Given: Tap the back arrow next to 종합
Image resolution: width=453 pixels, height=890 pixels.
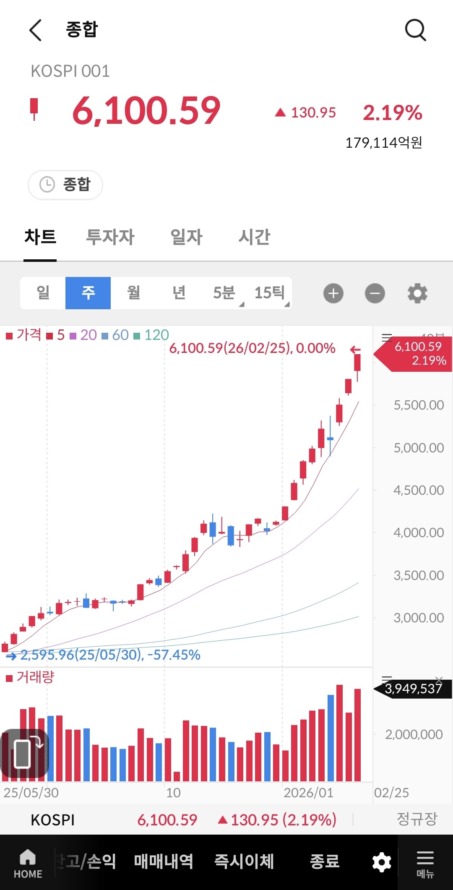Looking at the screenshot, I should point(36,30).
